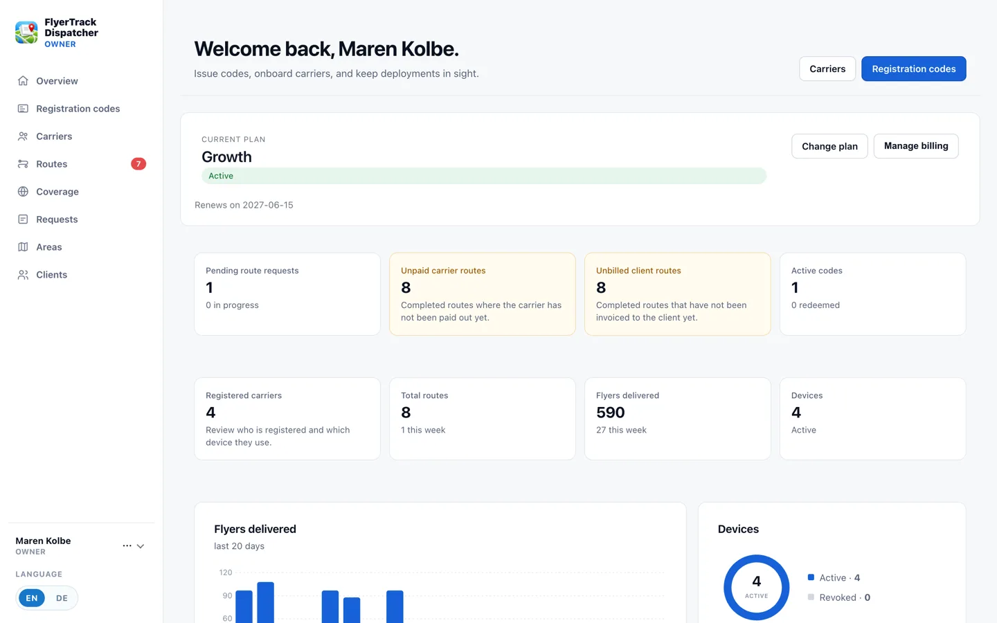Screen dimensions: 997x623
Task: Click the gray Revoked legend swatch
Action: (811, 597)
